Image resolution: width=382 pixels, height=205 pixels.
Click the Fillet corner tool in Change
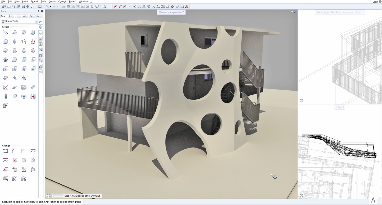[x=15, y=151]
